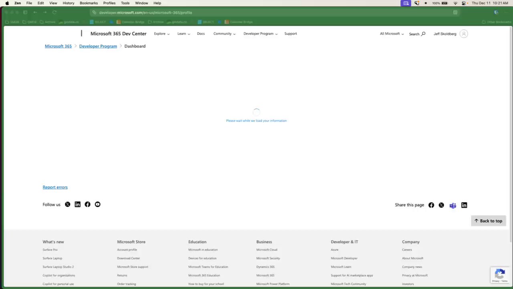The width and height of the screenshot is (513, 289).
Task: Follow on YouTube icon beside Follow us
Action: click(97, 204)
